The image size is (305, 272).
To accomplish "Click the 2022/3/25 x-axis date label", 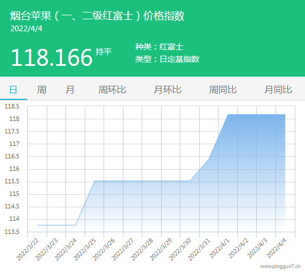I will 85,249.
